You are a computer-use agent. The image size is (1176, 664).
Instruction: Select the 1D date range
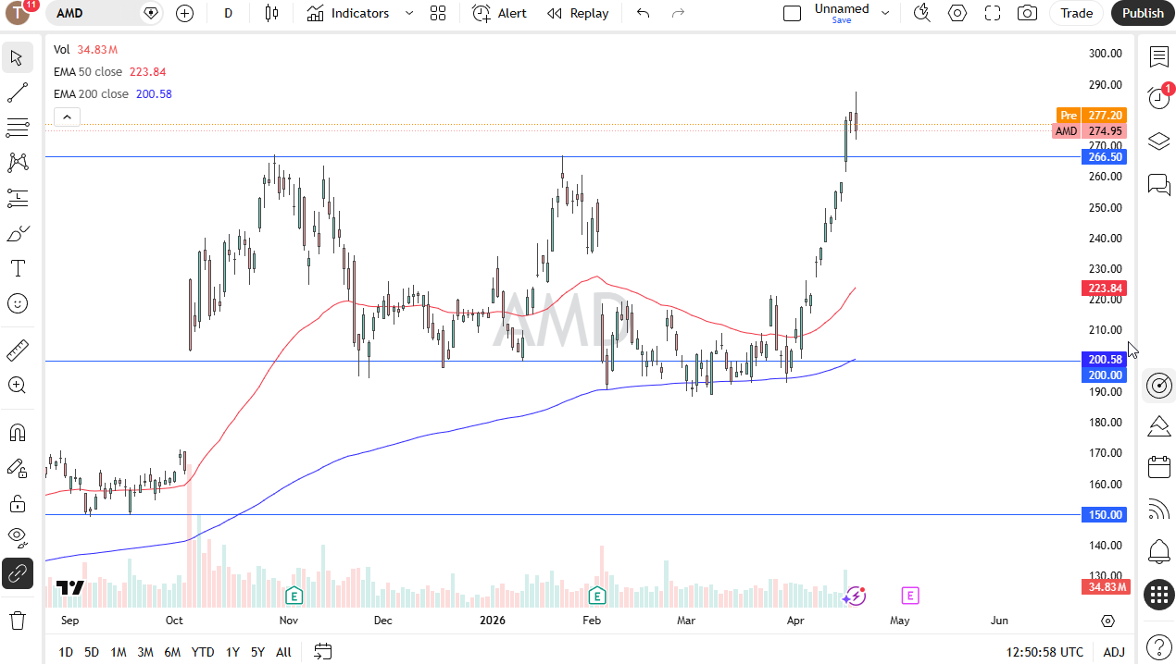click(66, 652)
